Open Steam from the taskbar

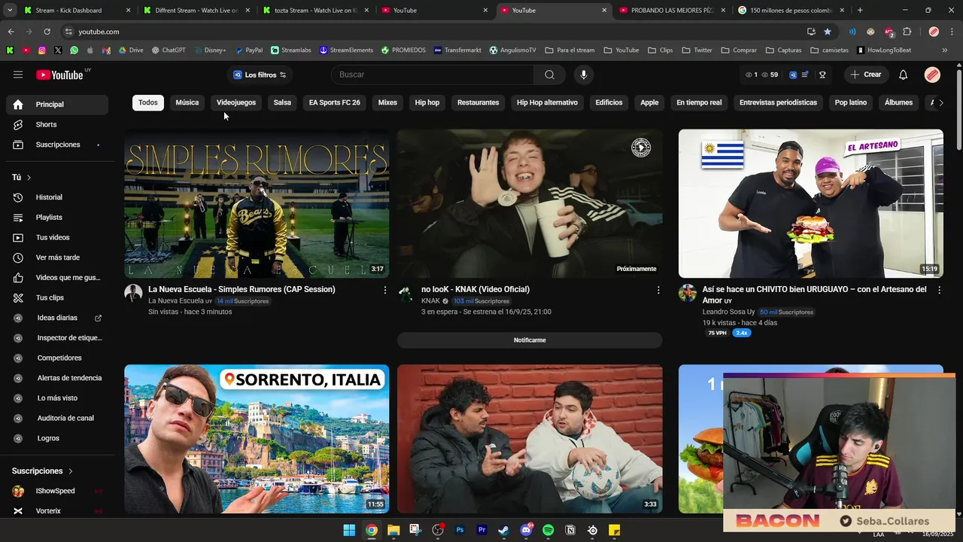504,531
